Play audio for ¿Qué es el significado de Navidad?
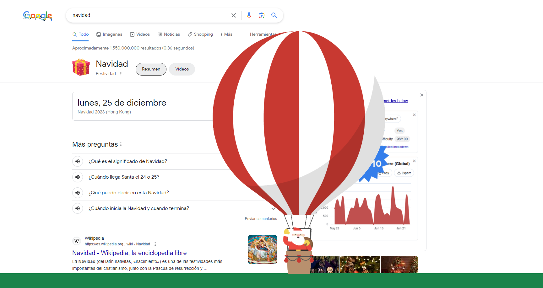Screen dimensions: 543x288 [x=78, y=161]
